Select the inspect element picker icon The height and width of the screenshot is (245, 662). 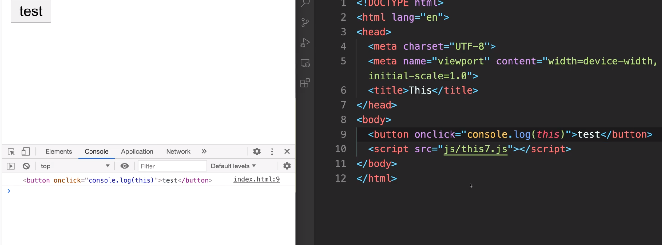[11, 151]
